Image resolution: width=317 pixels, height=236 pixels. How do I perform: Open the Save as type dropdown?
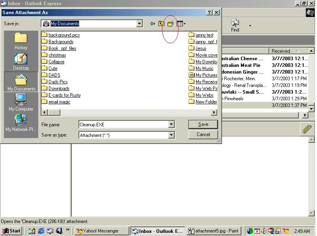pos(171,135)
